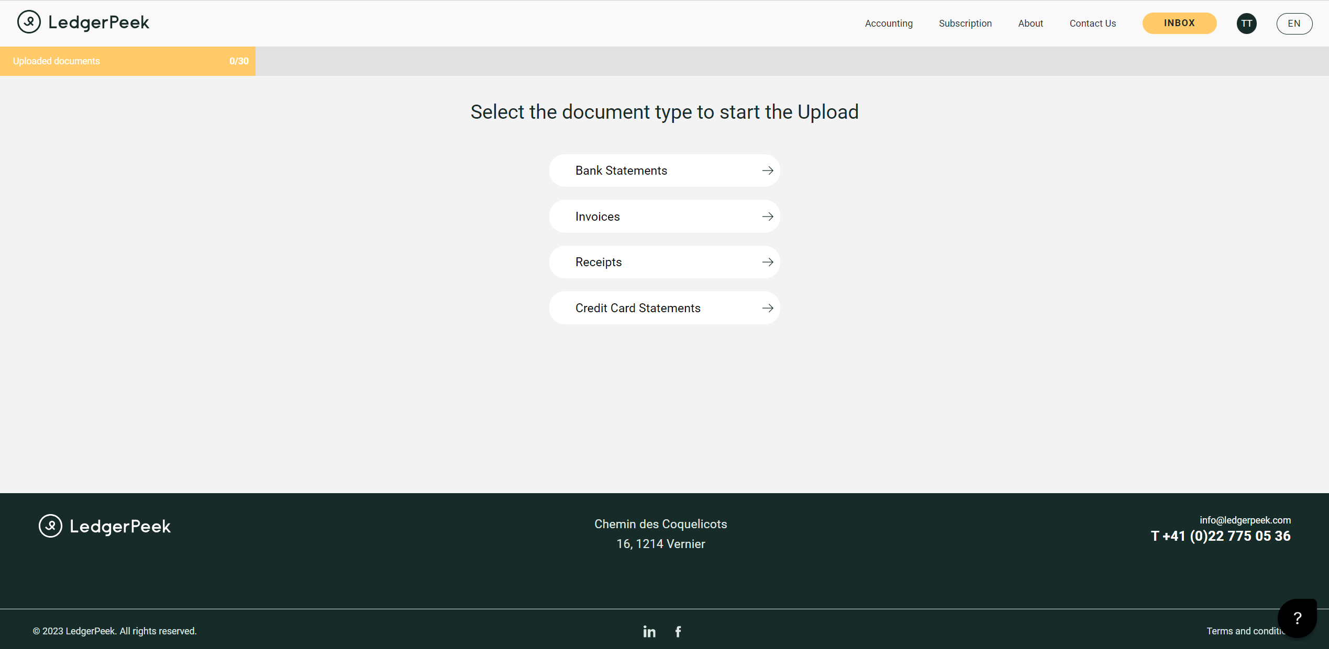Open Contact Us page

pos(1092,24)
